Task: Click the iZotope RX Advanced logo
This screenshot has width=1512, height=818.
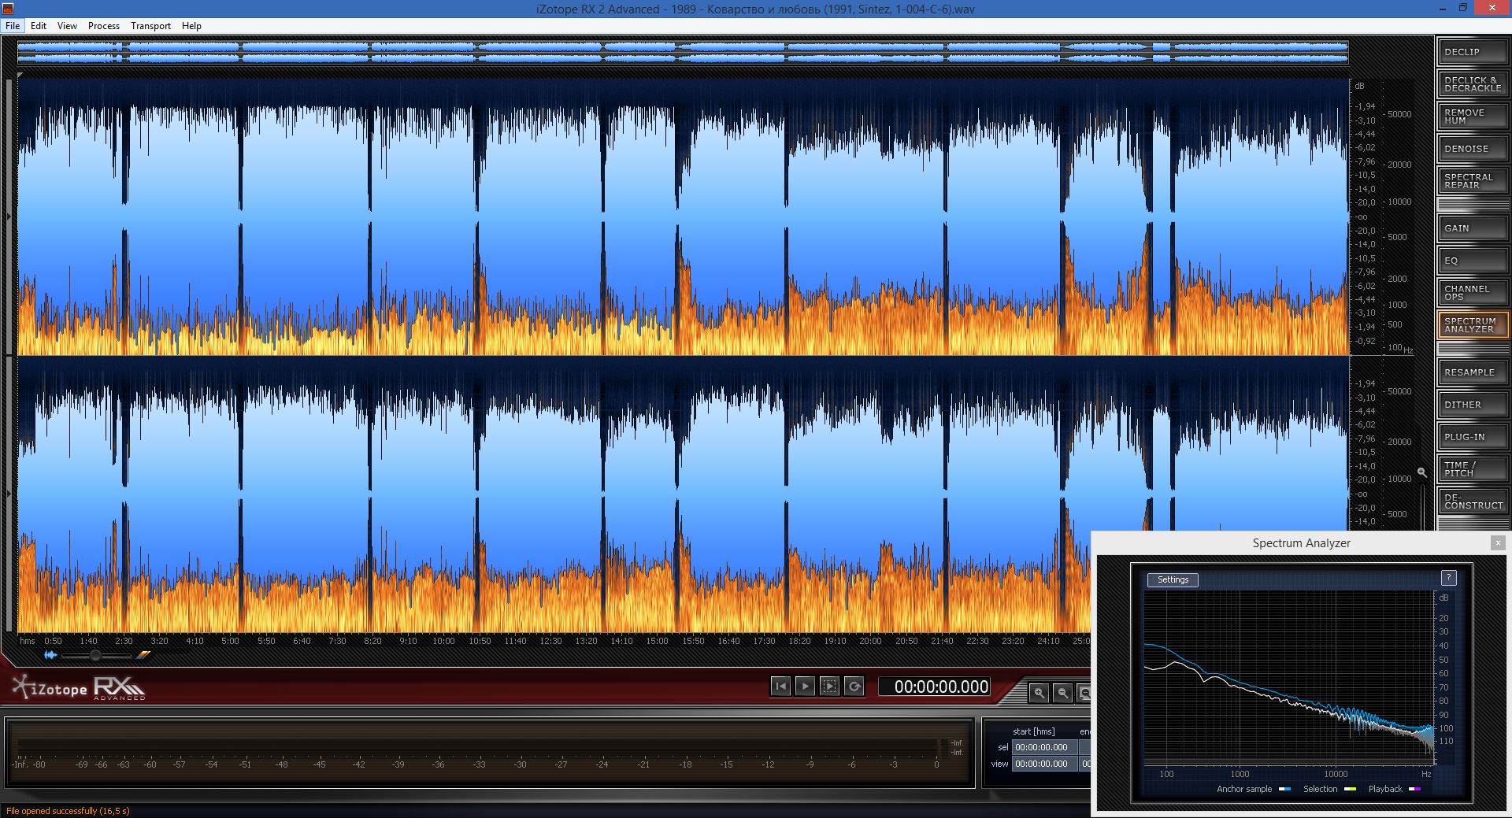Action: pyautogui.click(x=79, y=688)
